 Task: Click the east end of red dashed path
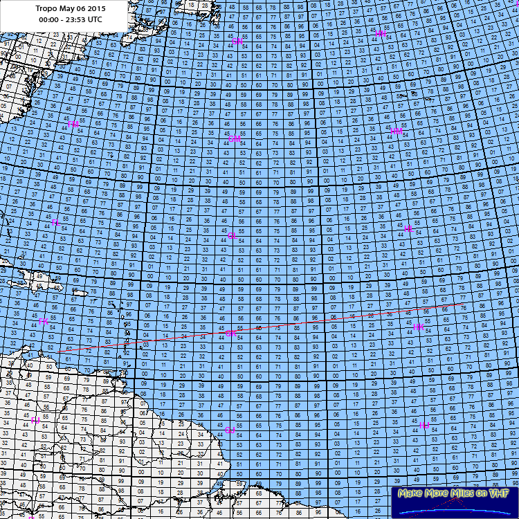[x=462, y=304]
